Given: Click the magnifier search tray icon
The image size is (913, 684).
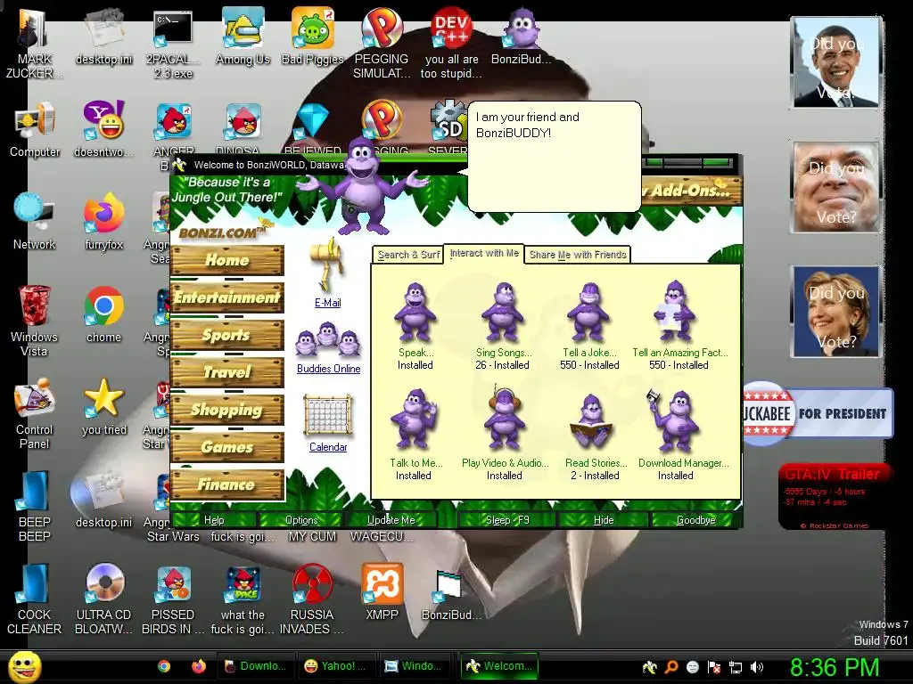Looking at the screenshot, I should 670,667.
